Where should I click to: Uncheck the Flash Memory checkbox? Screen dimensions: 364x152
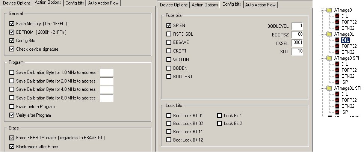click(x=12, y=23)
